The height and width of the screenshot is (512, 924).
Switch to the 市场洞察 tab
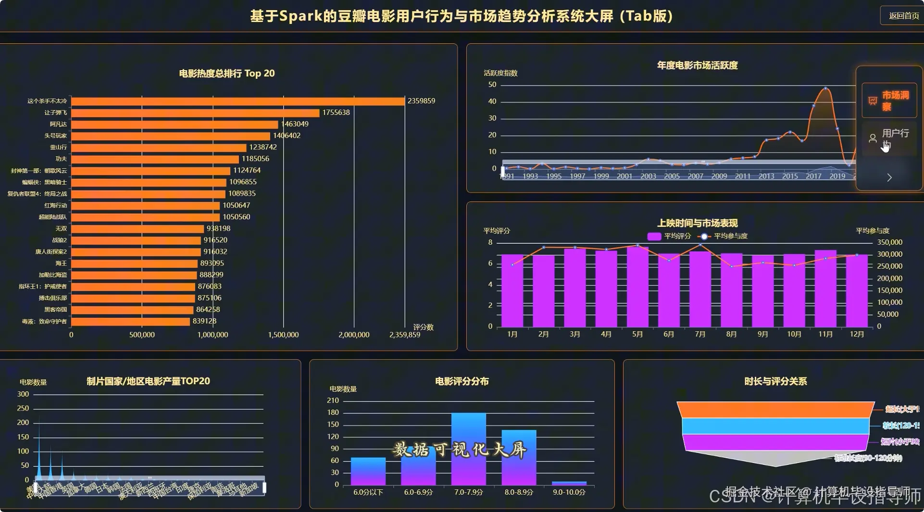point(889,100)
